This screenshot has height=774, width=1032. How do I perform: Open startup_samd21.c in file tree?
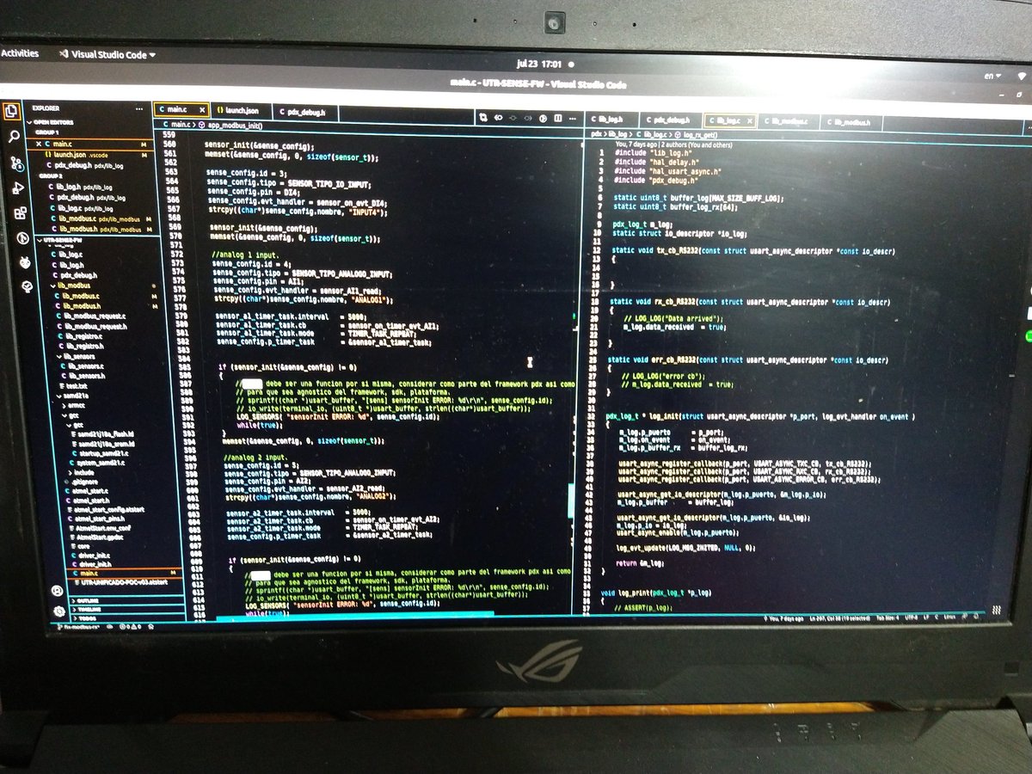101,452
